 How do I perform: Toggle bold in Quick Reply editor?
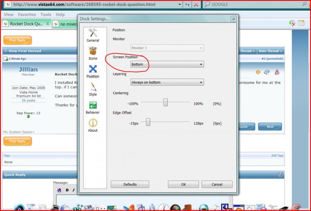click(x=67, y=190)
